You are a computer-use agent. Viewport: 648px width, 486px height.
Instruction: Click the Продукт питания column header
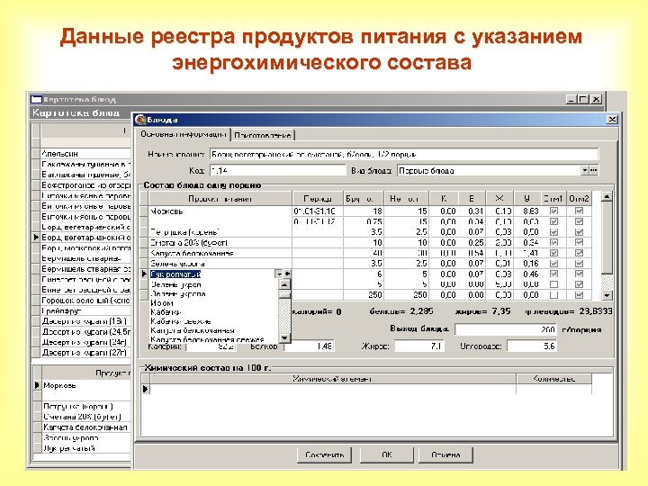pyautogui.click(x=220, y=199)
